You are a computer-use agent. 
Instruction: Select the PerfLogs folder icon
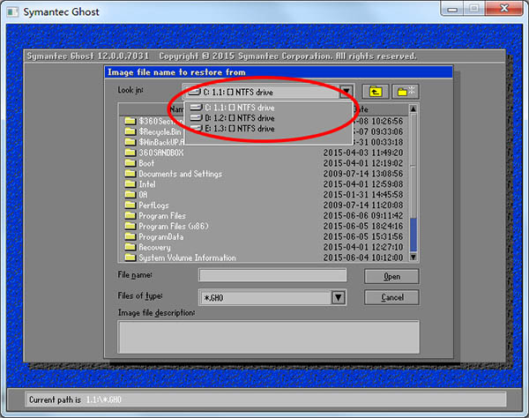(x=130, y=205)
